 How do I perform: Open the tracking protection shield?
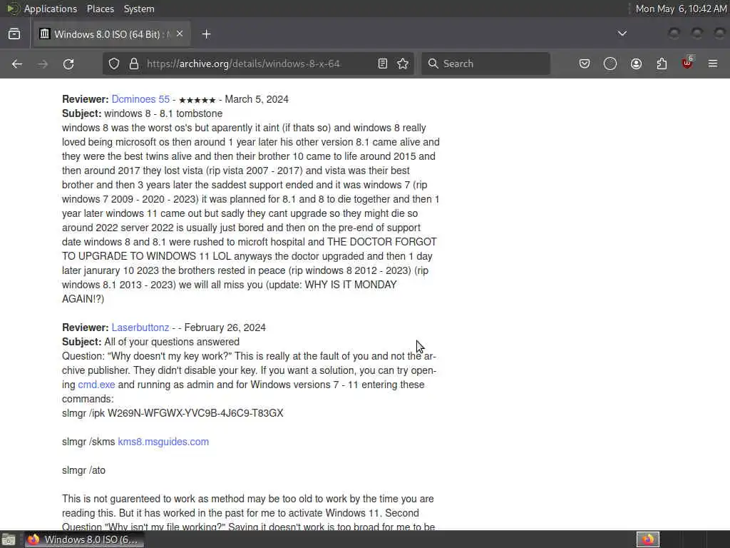click(x=114, y=64)
